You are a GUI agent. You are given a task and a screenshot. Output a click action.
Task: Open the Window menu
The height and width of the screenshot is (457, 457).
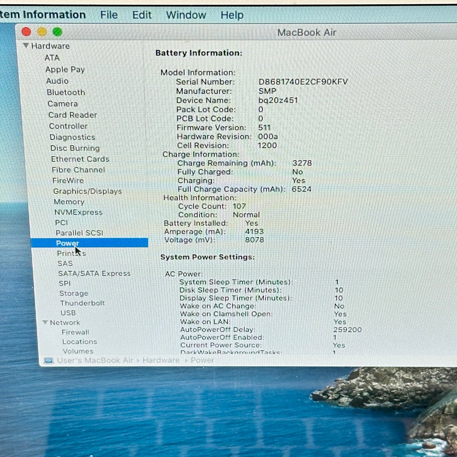tap(186, 15)
